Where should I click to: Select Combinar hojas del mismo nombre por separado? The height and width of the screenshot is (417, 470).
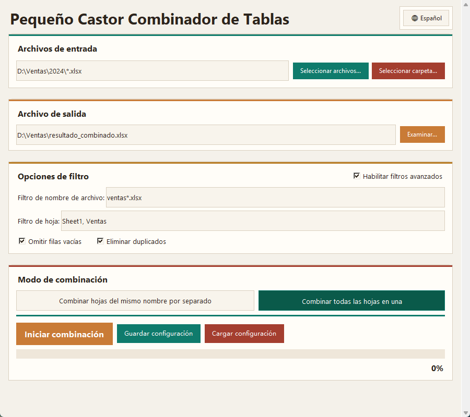point(135,301)
